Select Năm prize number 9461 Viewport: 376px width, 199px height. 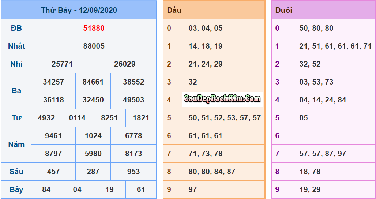click(x=53, y=136)
